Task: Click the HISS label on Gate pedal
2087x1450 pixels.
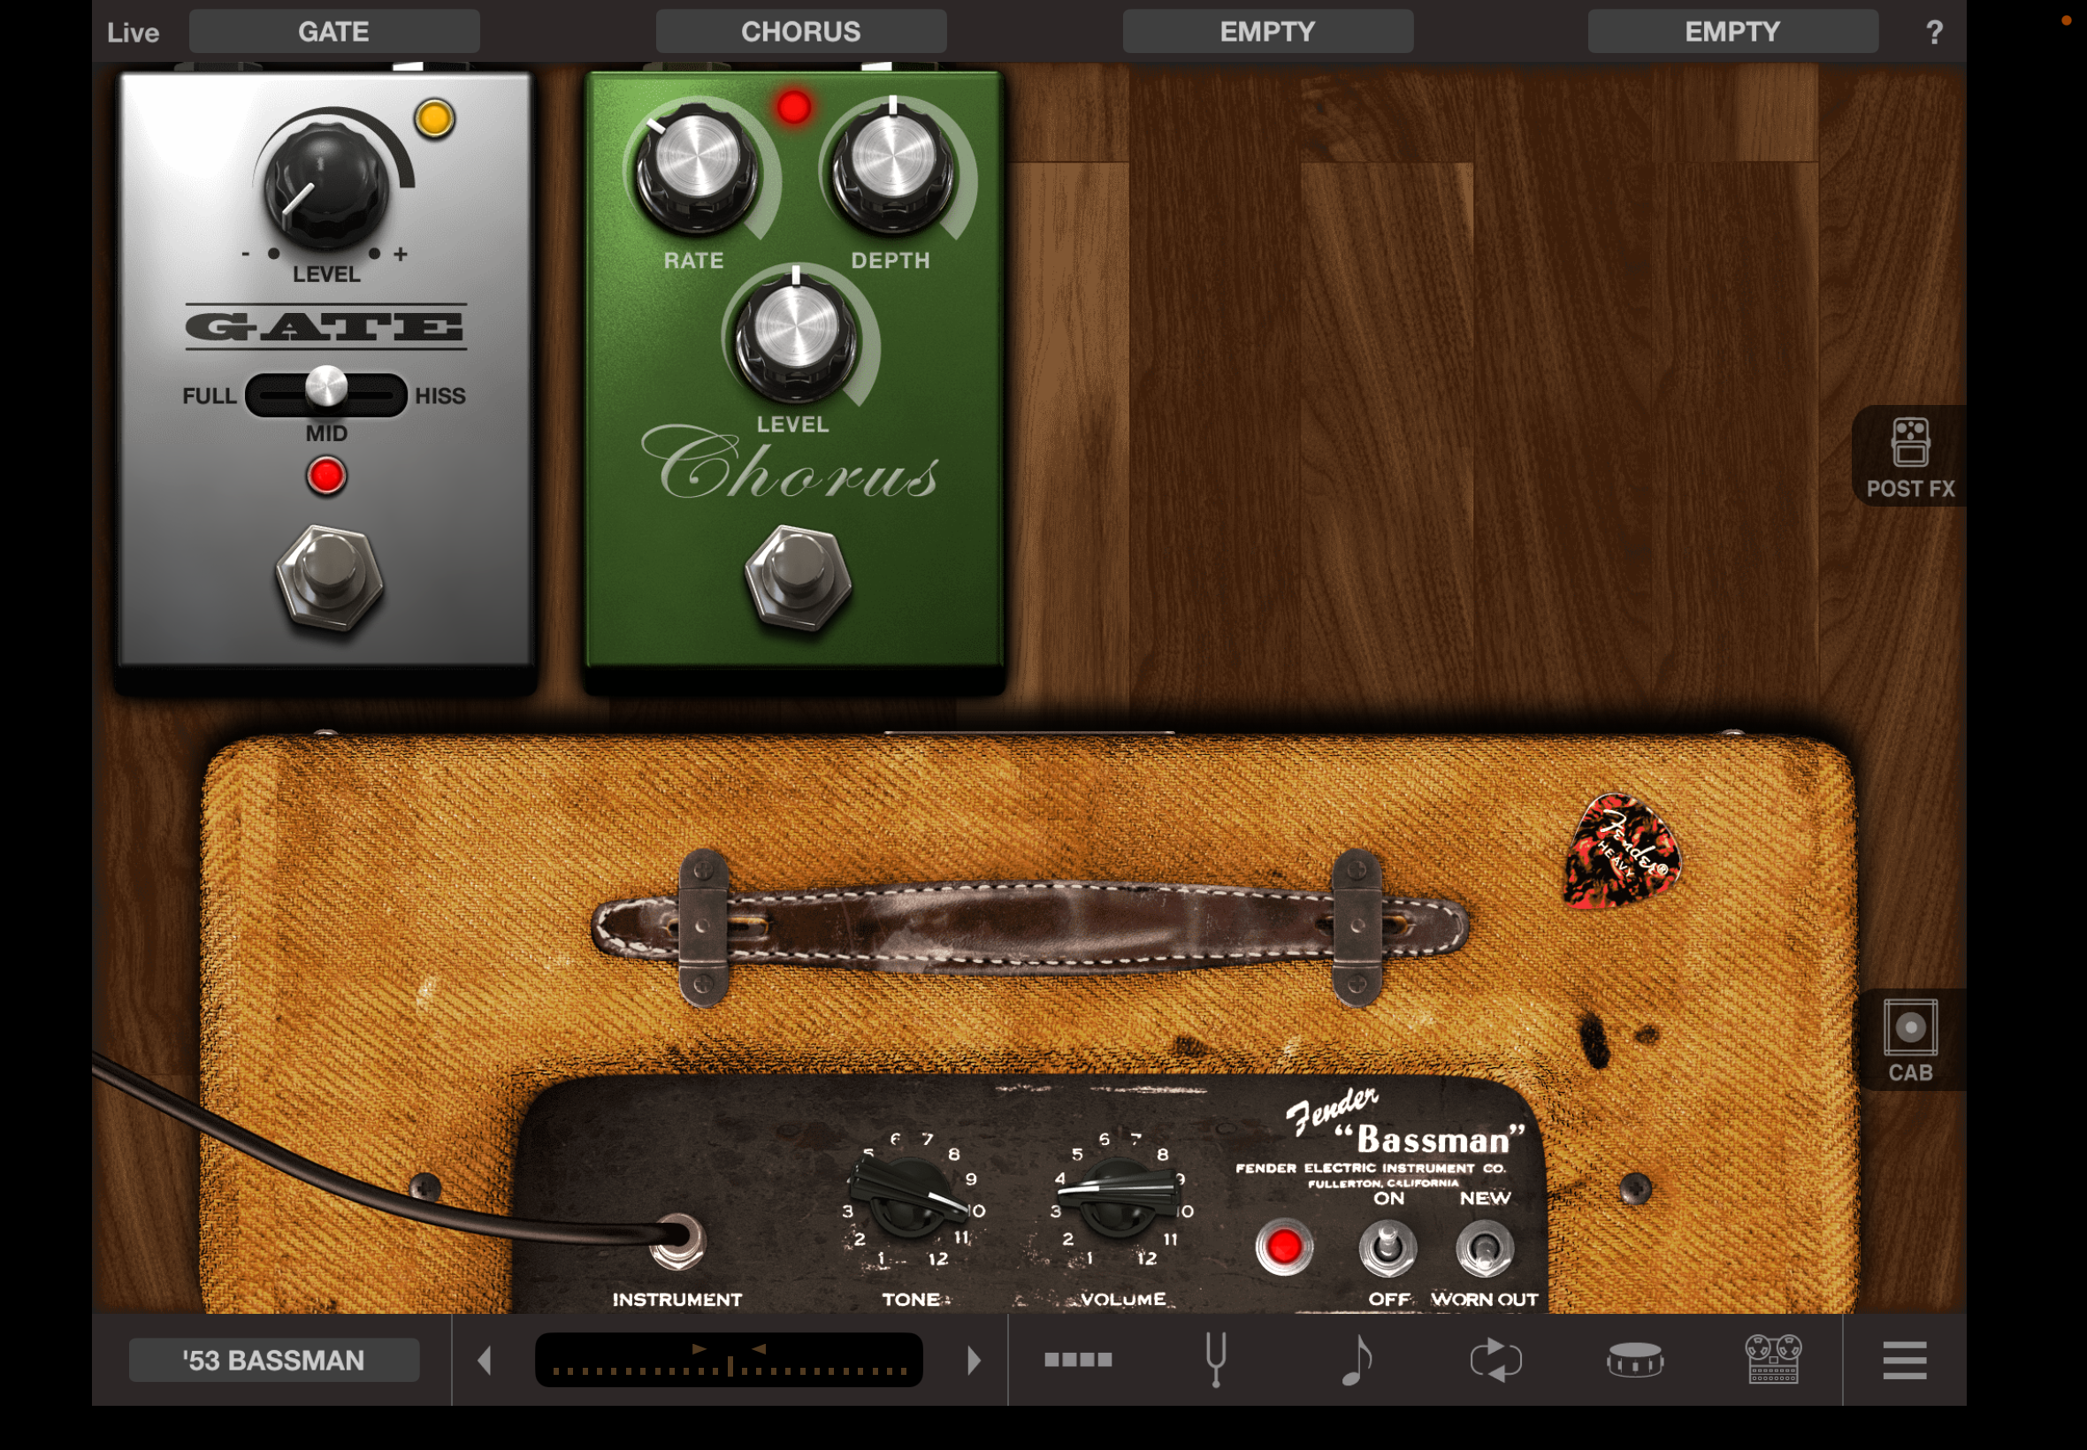Action: (x=440, y=396)
